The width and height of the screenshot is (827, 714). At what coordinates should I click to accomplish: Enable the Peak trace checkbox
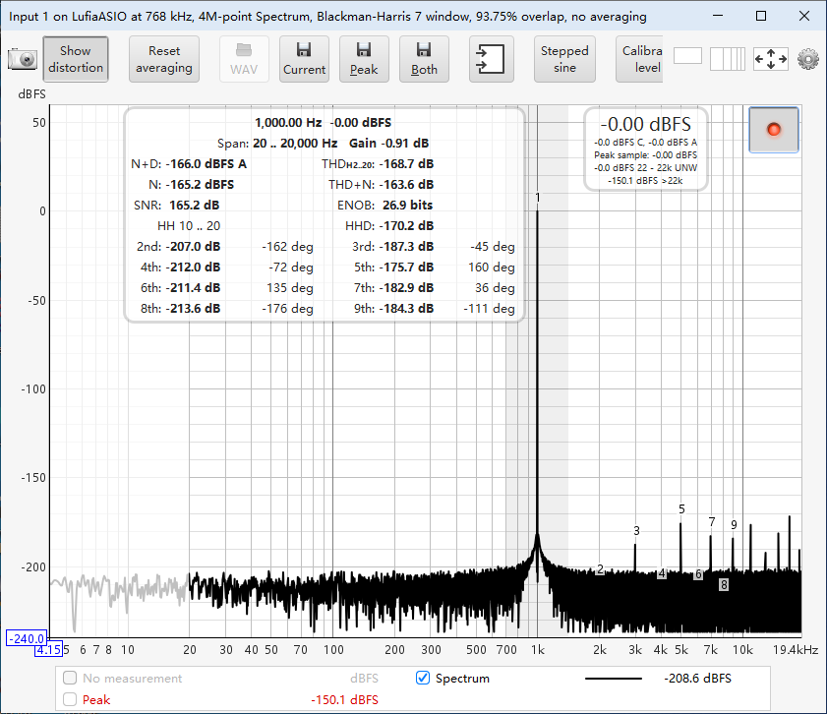70,699
